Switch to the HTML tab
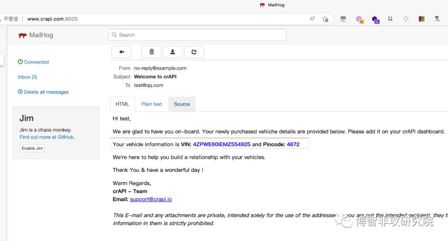 pos(122,104)
